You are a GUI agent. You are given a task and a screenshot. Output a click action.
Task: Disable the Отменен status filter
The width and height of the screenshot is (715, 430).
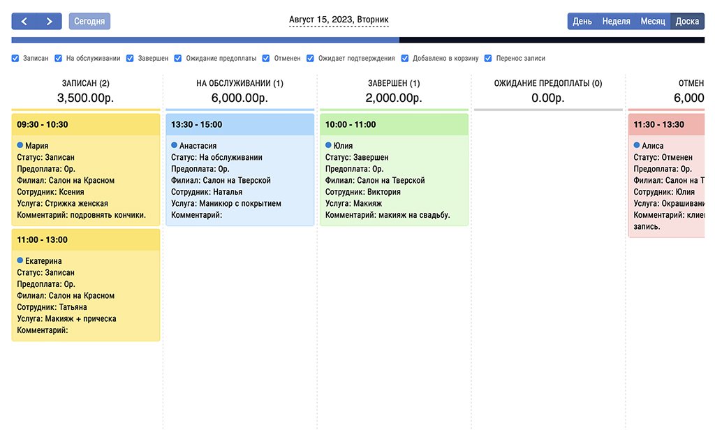(267, 59)
